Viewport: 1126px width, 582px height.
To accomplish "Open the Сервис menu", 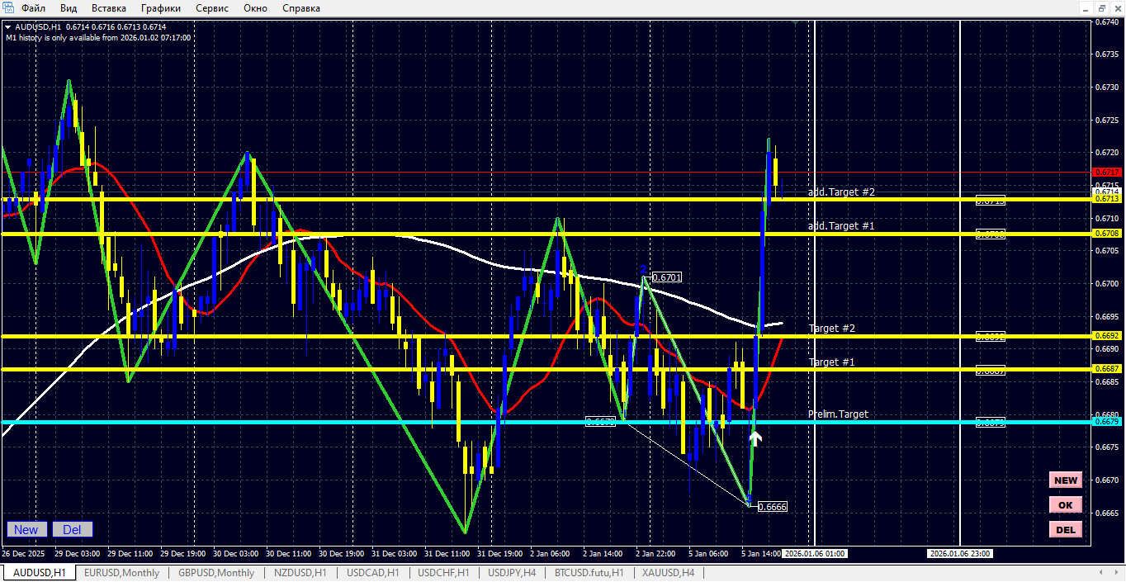I will click(213, 8).
